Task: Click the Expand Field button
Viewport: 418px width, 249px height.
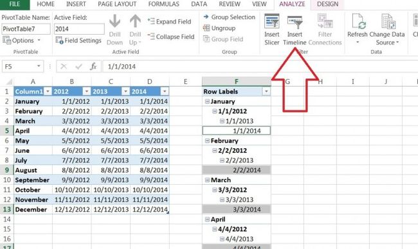Action: [170, 22]
